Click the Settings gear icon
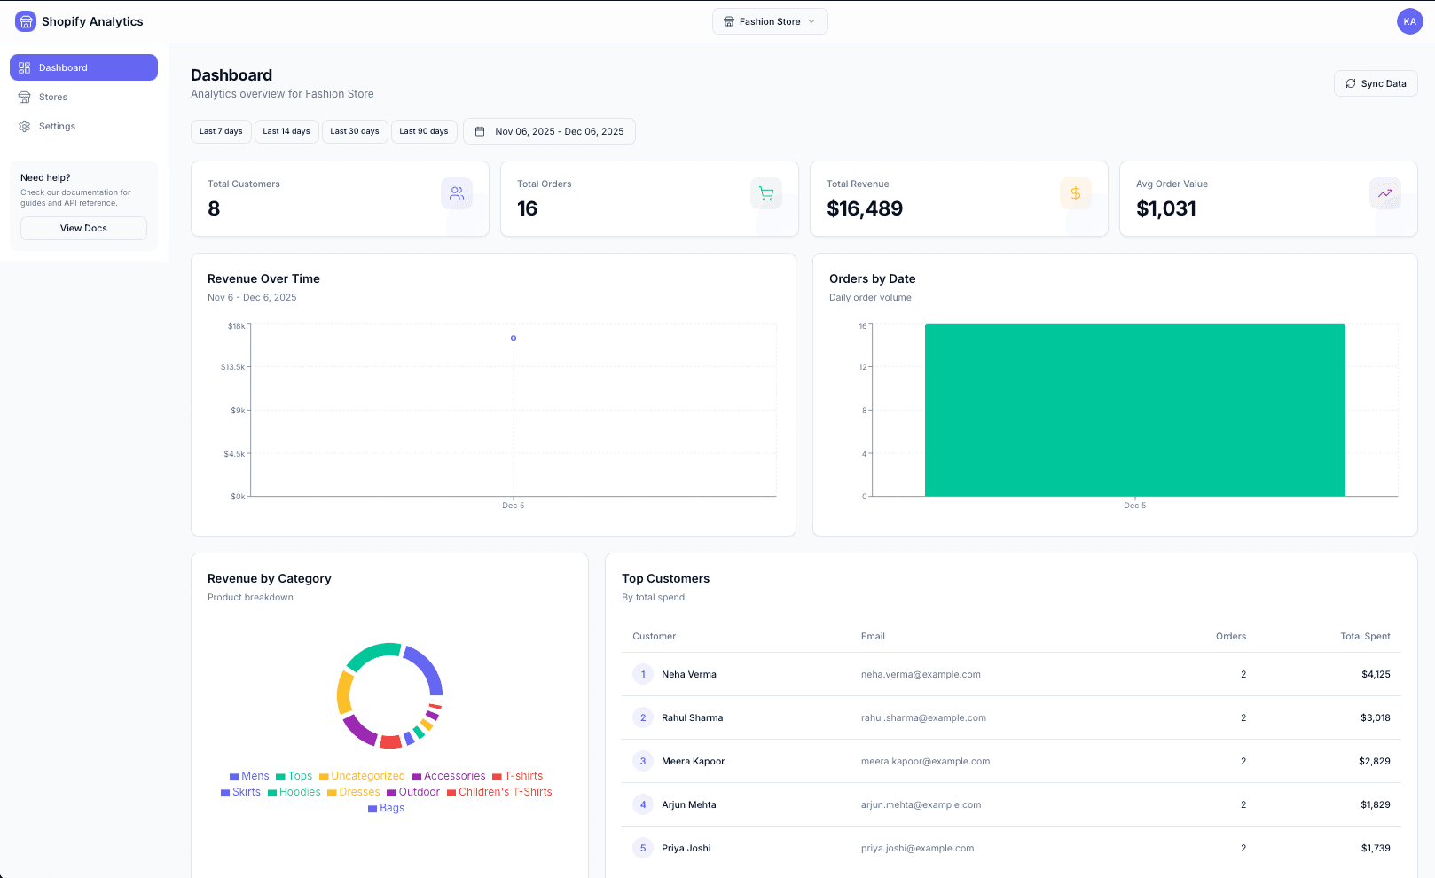This screenshot has width=1435, height=878. click(x=24, y=126)
